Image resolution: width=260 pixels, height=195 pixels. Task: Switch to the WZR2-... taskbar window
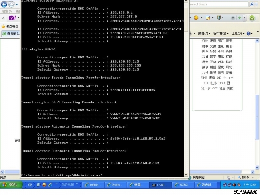tap(183, 185)
